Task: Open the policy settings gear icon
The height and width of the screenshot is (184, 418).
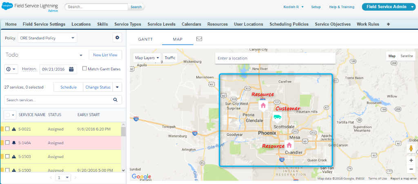Action: coord(117,38)
